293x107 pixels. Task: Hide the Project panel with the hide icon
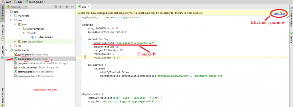tap(73, 7)
